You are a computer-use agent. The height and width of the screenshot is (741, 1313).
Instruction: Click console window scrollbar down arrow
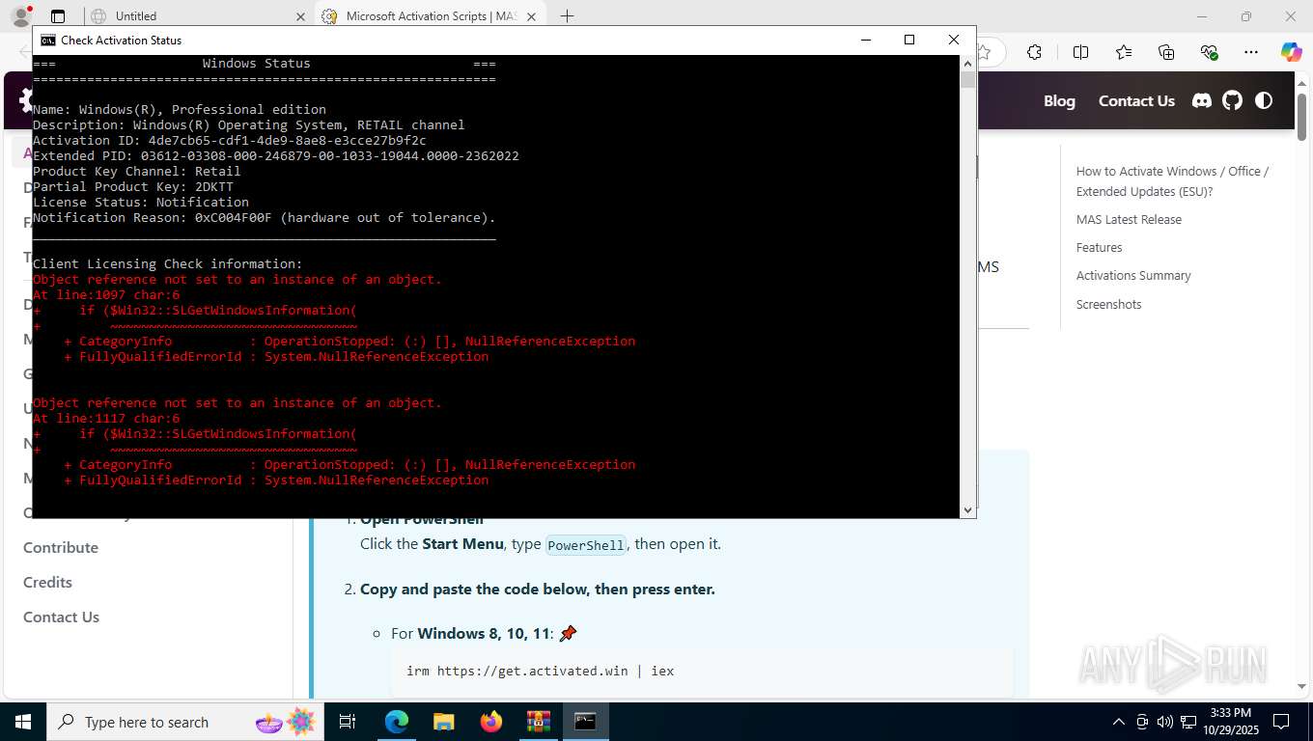968,509
